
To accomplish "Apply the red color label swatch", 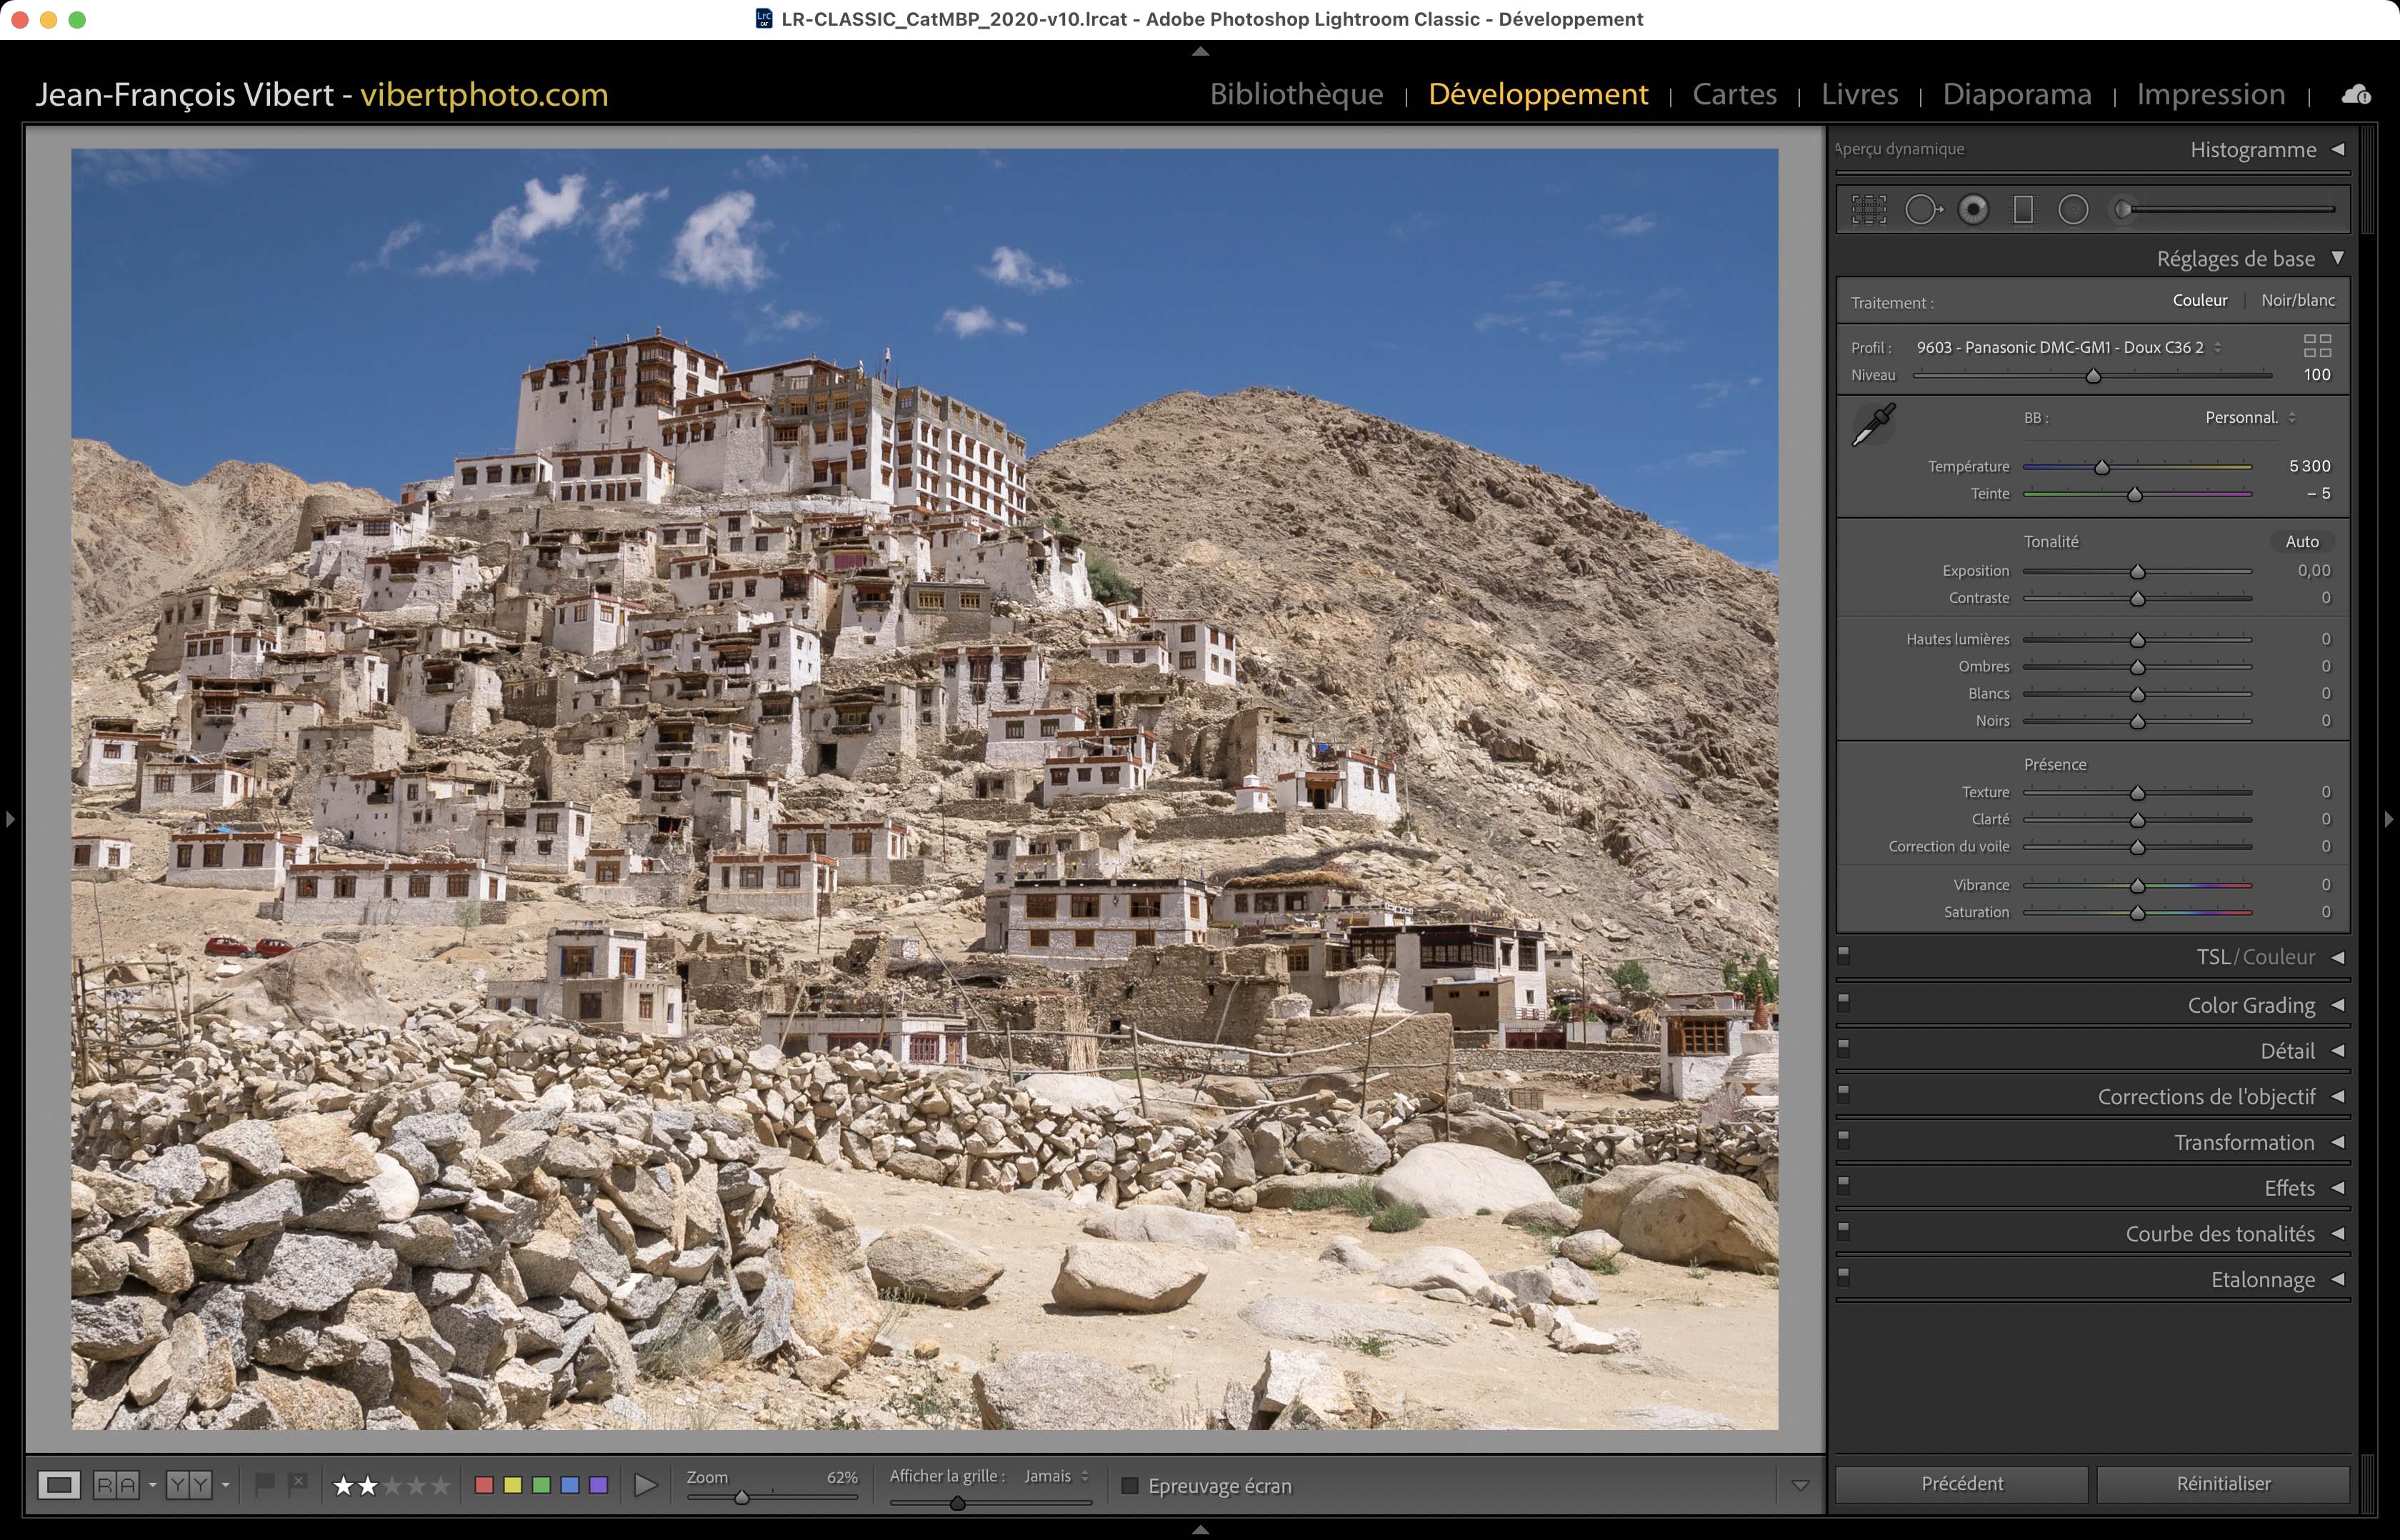I will point(484,1485).
